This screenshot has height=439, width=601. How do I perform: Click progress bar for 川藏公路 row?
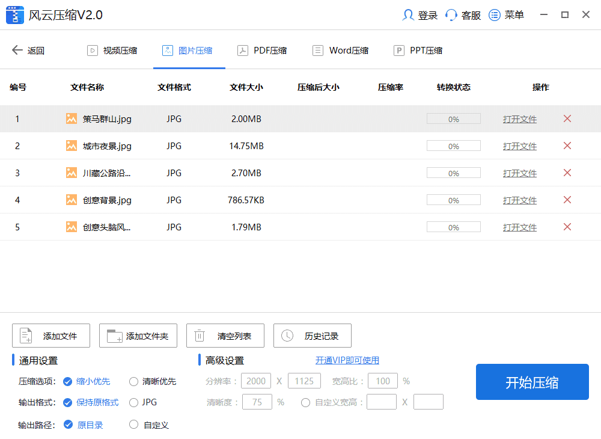click(453, 173)
